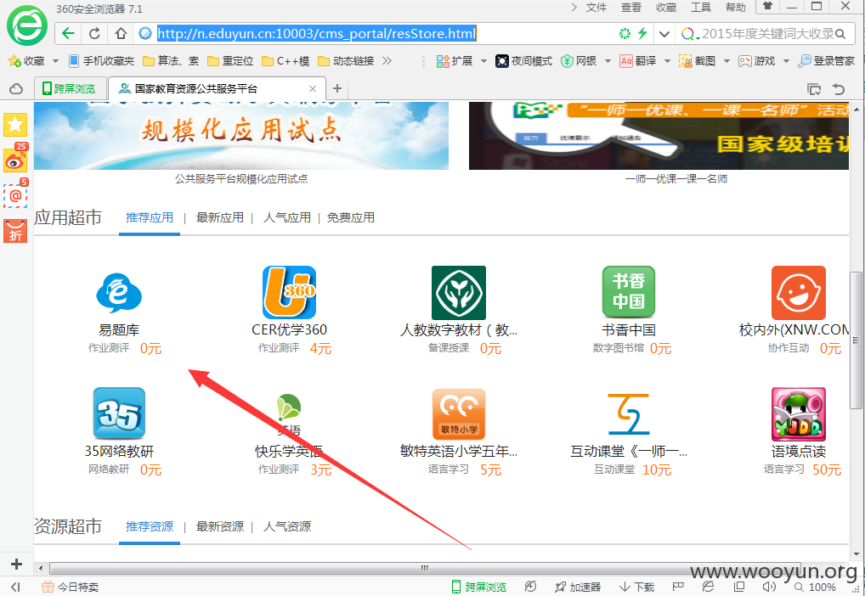Select the 人气资源 tab
Screen dimensions: 865x596
pyautogui.click(x=287, y=526)
